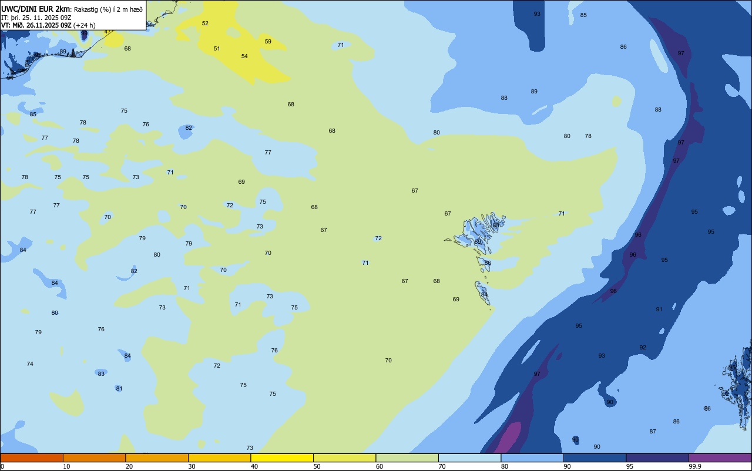Viewport: 752px width, 471px height.
Task: Click the light green 60–70 legend swatch
Action: click(x=407, y=457)
